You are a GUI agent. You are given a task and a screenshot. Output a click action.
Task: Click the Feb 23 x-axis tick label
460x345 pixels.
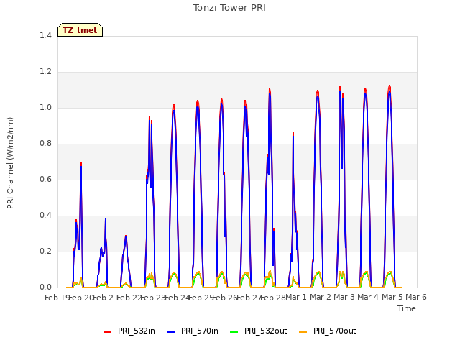coord(153,298)
